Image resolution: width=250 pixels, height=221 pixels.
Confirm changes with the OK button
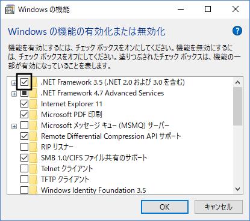click(164, 207)
